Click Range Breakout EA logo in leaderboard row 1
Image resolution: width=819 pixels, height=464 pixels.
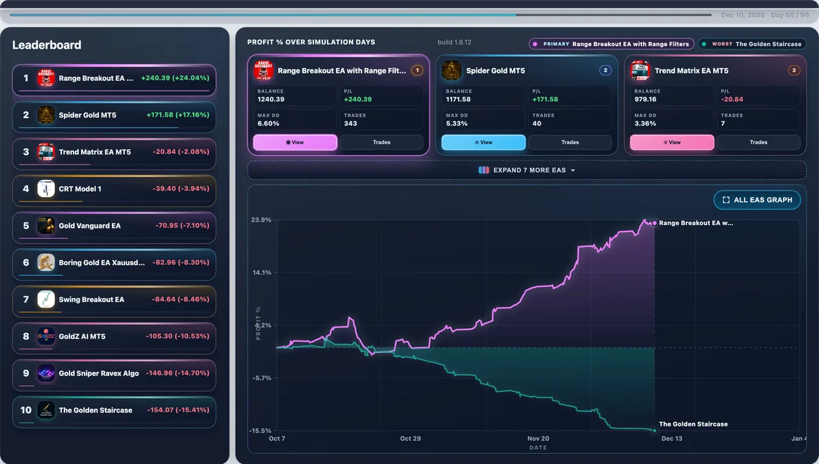pos(46,78)
